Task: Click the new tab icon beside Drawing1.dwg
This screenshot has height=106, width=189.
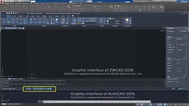Action: 24,28
